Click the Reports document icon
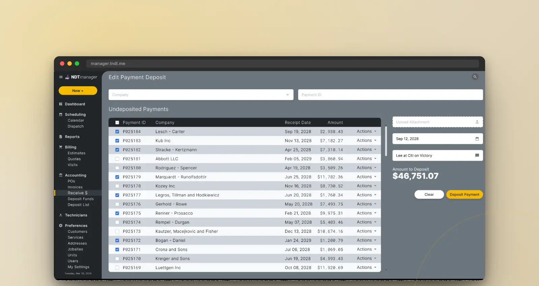 pos(61,137)
